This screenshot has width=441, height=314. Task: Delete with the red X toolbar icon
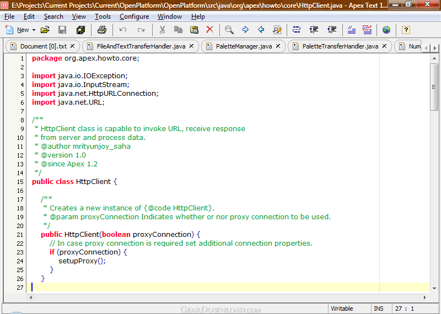[210, 30]
